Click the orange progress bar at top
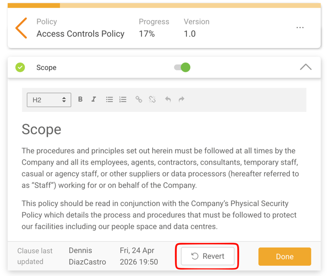327x276 pixels. point(34,5)
